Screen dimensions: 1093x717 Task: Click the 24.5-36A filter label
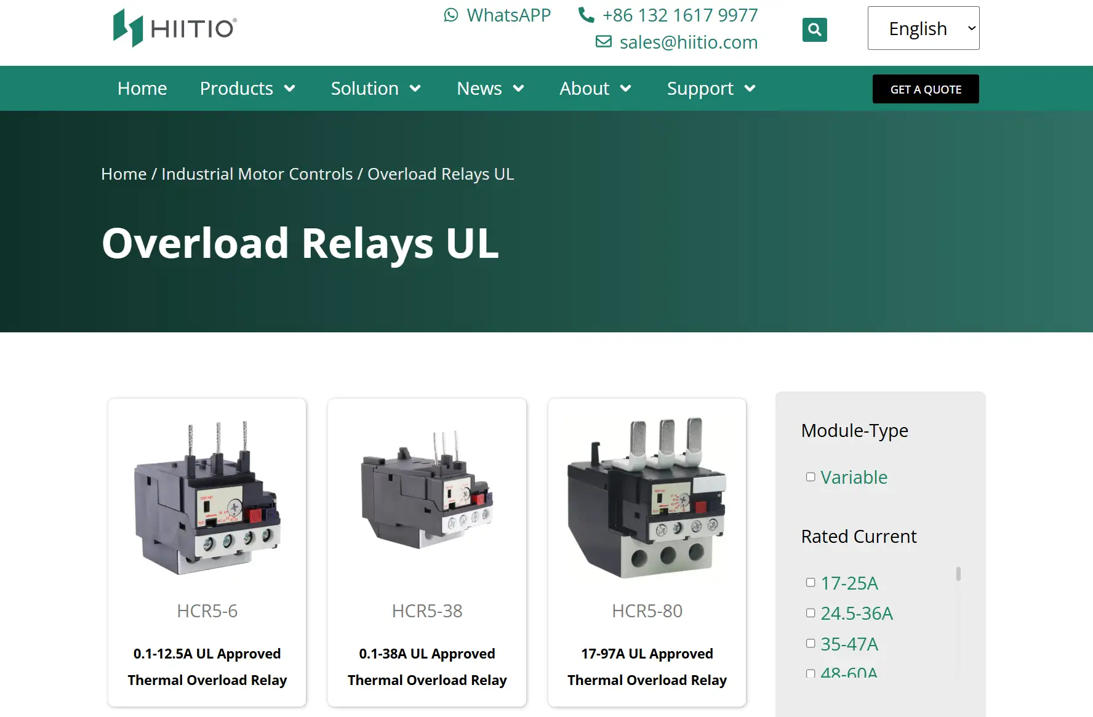(x=857, y=614)
